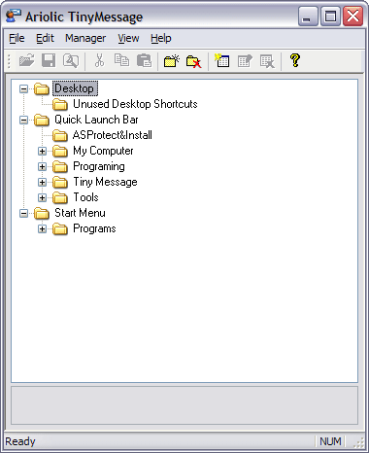
Task: Select the Unused Desktop Shortcuts label
Action: pyautogui.click(x=135, y=104)
